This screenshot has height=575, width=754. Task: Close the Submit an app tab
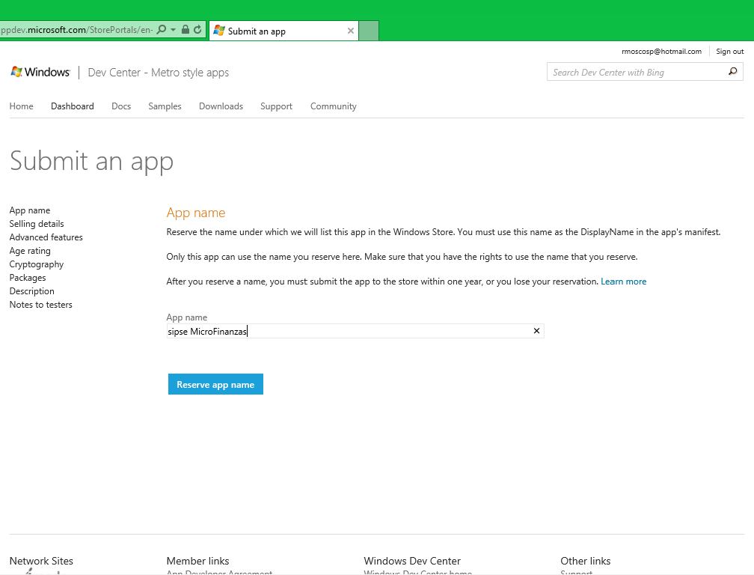tap(351, 31)
